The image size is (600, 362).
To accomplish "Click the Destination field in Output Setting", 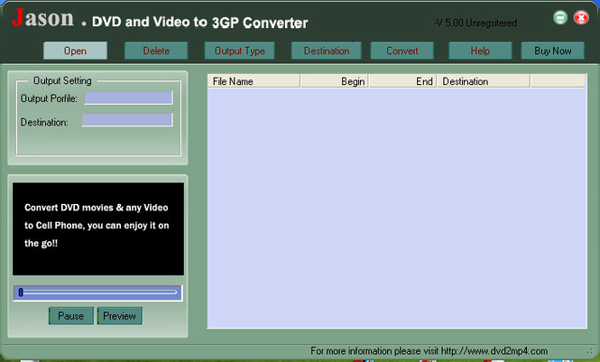I will click(x=127, y=120).
